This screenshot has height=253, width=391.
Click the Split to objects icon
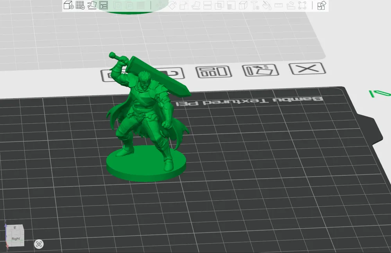pos(118,5)
